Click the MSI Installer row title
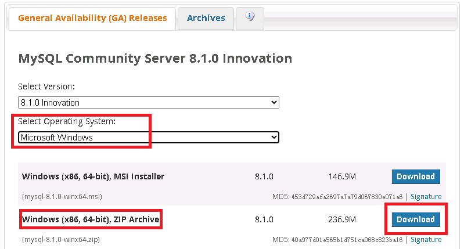This screenshot has height=249, width=464. (93, 176)
